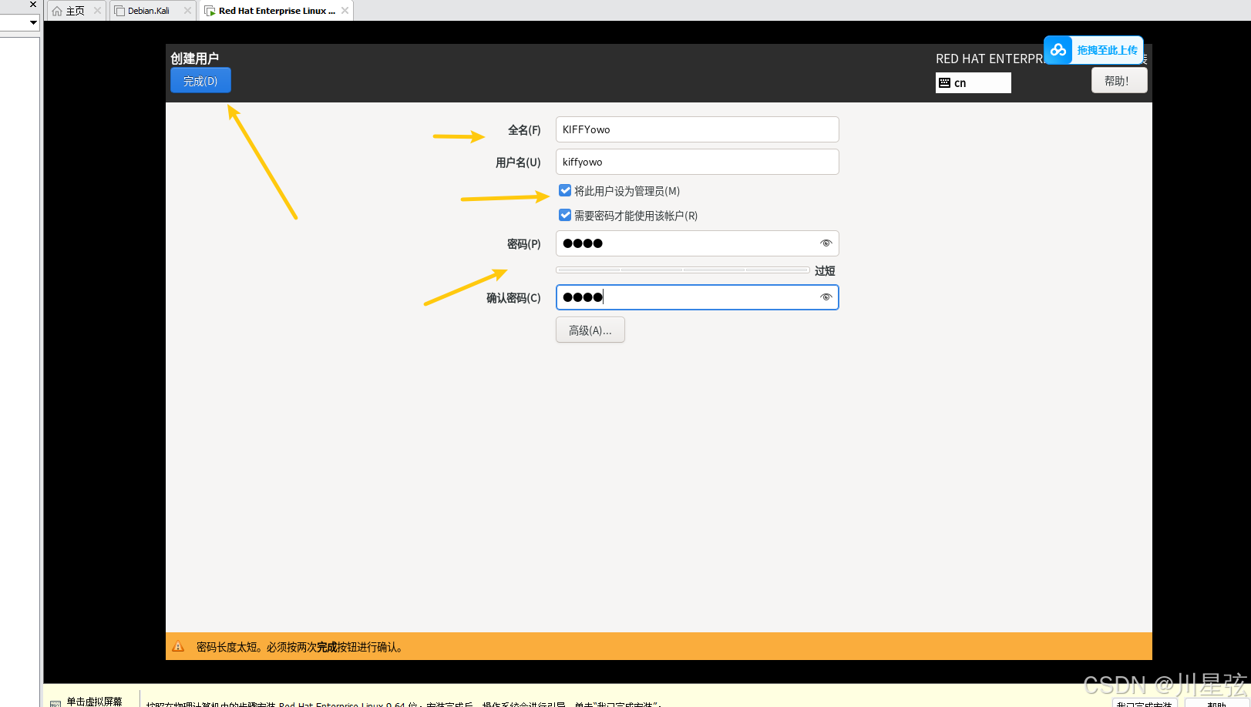Viewport: 1251px width, 707px height.
Task: Reveal the 密码(P) password with eye icon
Action: tap(826, 243)
